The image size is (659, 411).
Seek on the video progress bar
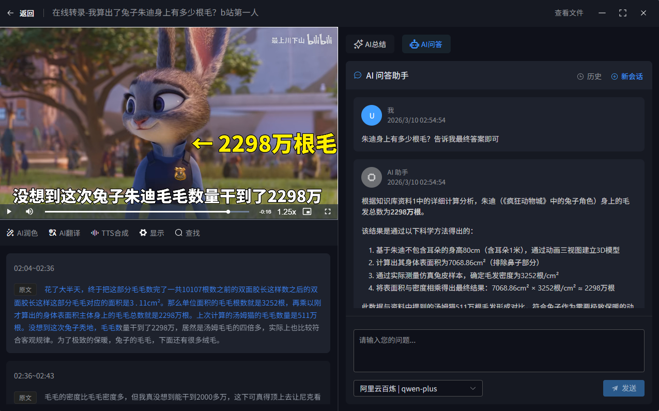click(x=147, y=211)
